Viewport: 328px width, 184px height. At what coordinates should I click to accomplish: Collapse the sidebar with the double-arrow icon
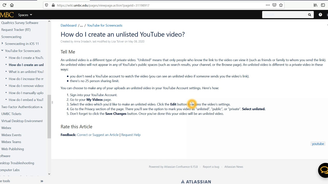pos(42,181)
